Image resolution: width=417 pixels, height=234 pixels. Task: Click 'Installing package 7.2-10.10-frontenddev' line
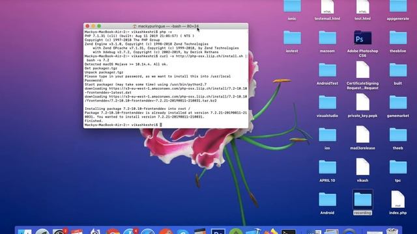pyautogui.click(x=137, y=109)
